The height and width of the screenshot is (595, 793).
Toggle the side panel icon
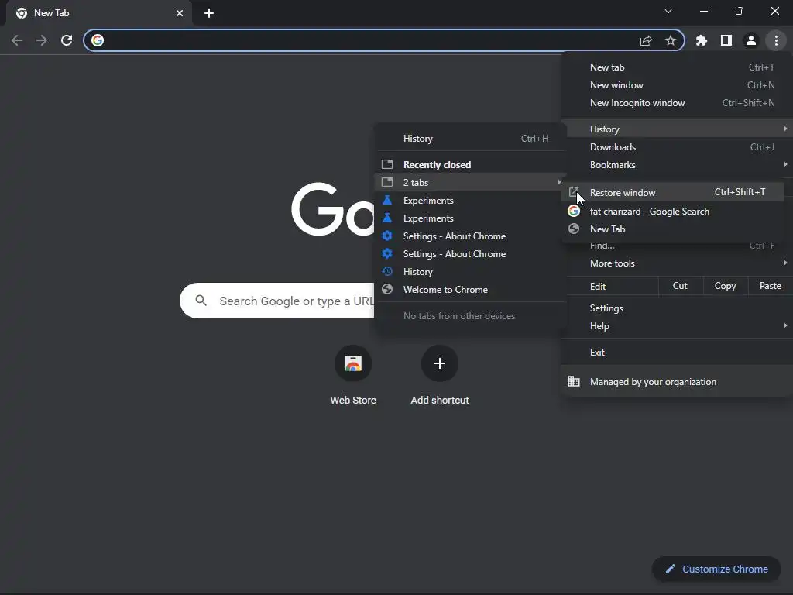[x=726, y=40]
